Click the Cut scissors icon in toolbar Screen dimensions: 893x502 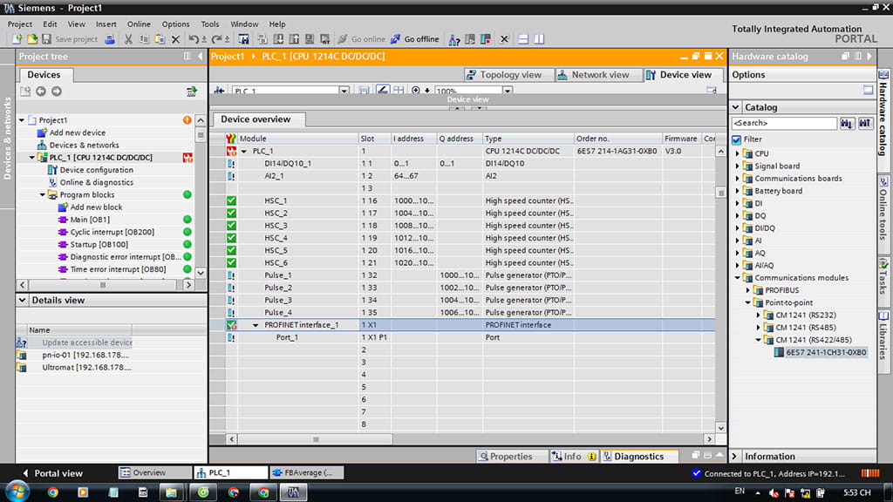pos(128,39)
